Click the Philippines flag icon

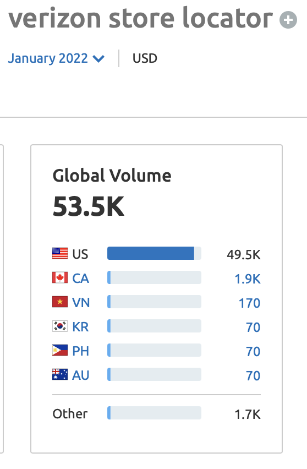point(60,351)
